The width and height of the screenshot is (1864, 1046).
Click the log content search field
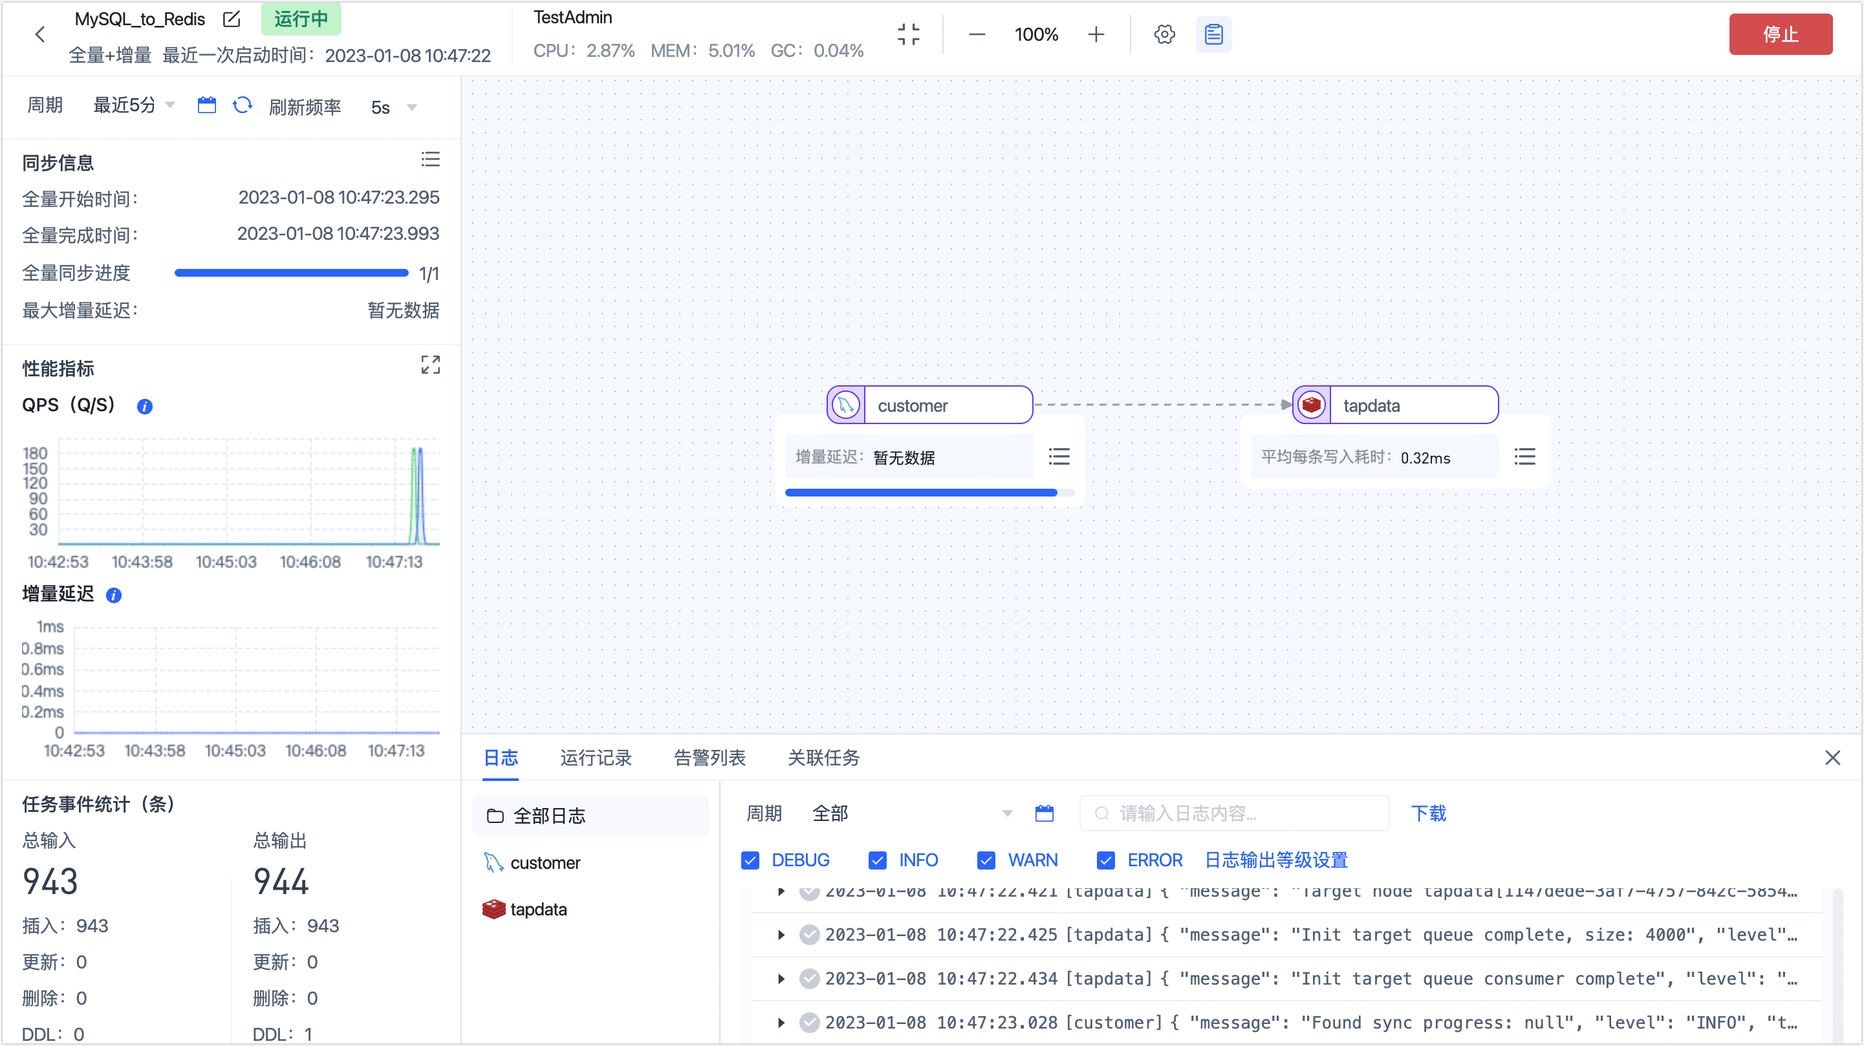point(1234,813)
